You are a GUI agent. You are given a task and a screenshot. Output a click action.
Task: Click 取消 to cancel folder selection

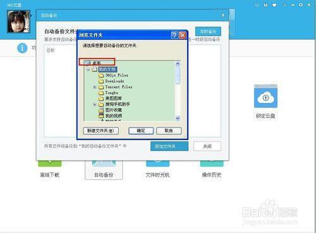coord(169,131)
